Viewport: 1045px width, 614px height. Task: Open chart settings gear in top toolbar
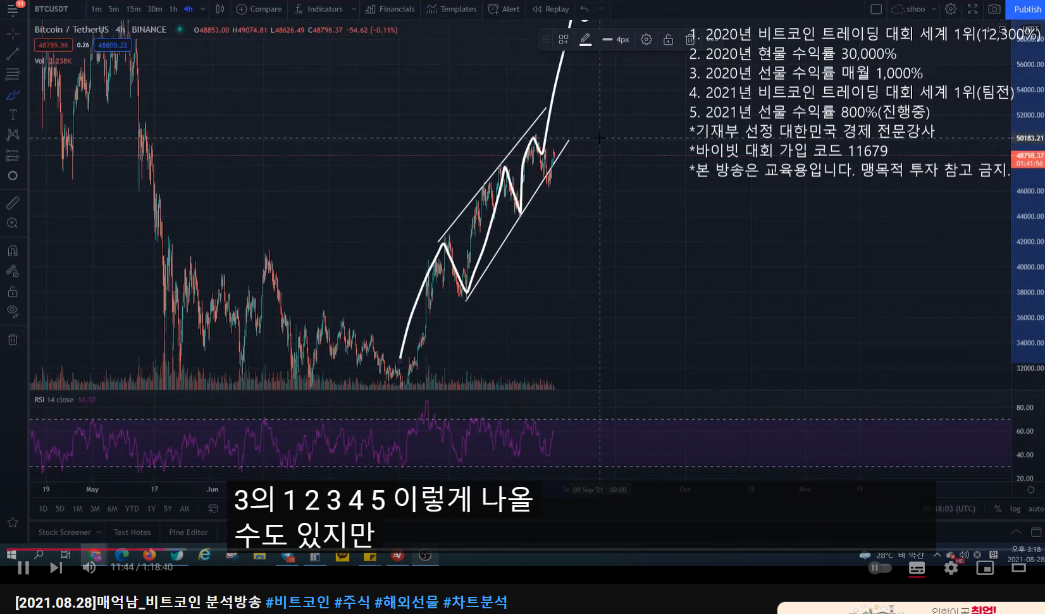[951, 9]
